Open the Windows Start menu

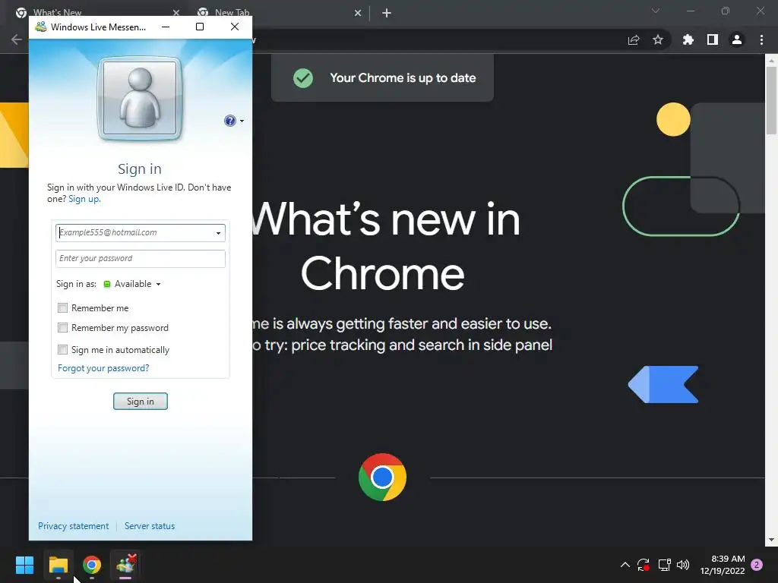pos(24,565)
